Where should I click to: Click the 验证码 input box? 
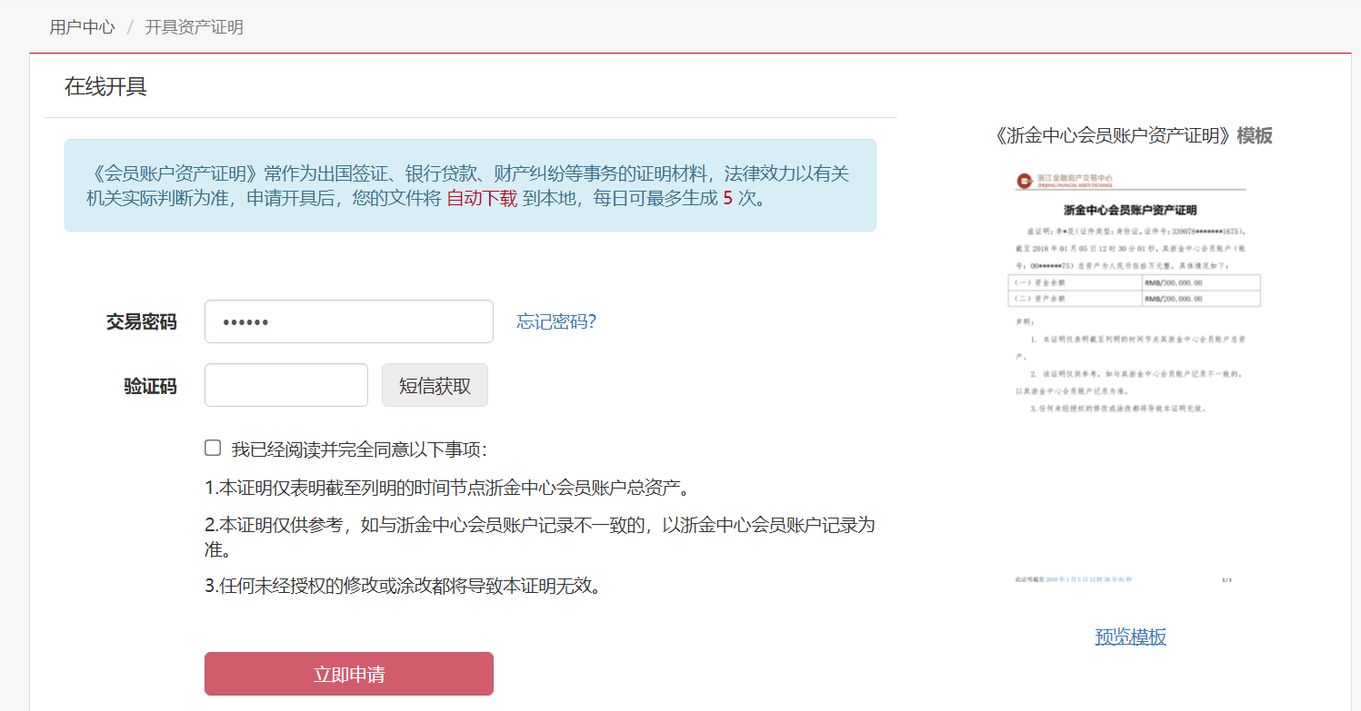pyautogui.click(x=285, y=385)
